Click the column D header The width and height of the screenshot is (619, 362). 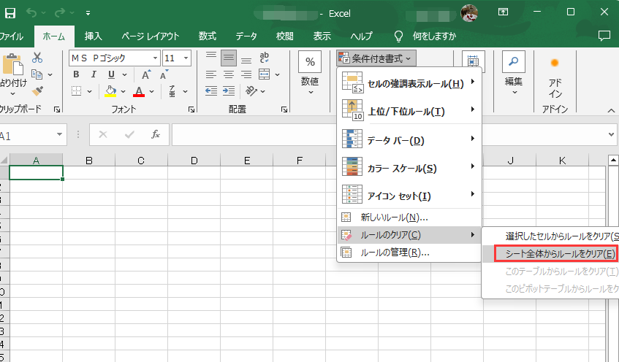click(194, 161)
